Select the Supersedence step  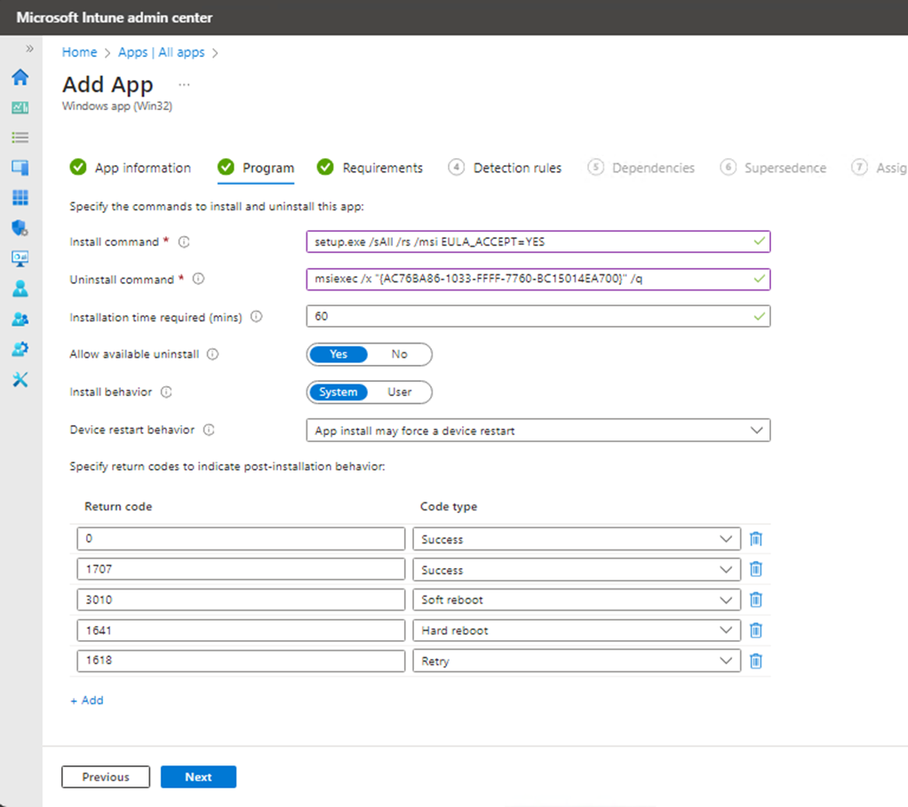click(773, 168)
